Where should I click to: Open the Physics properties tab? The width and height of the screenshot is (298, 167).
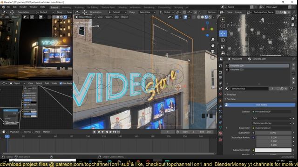pyautogui.click(x=220, y=117)
